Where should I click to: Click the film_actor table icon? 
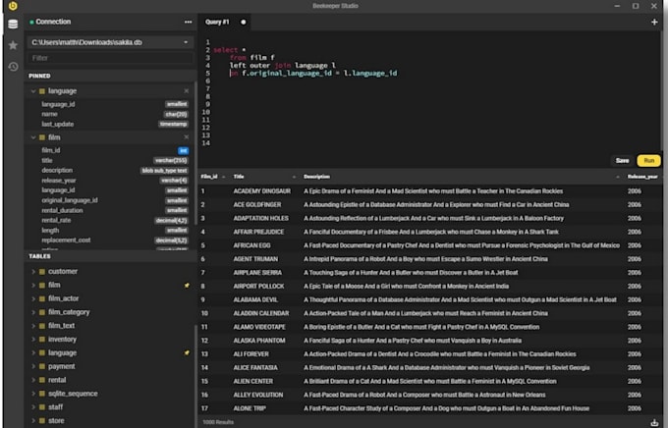click(x=42, y=299)
